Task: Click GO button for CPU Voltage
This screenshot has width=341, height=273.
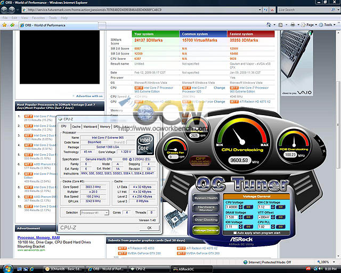Action: click(248, 207)
